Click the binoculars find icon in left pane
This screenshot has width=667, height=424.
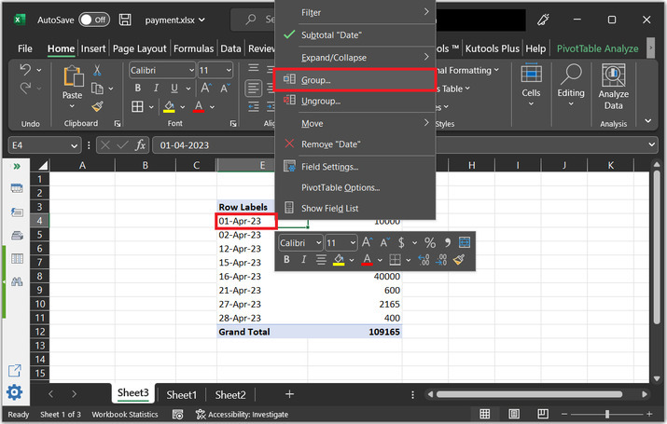point(17,281)
